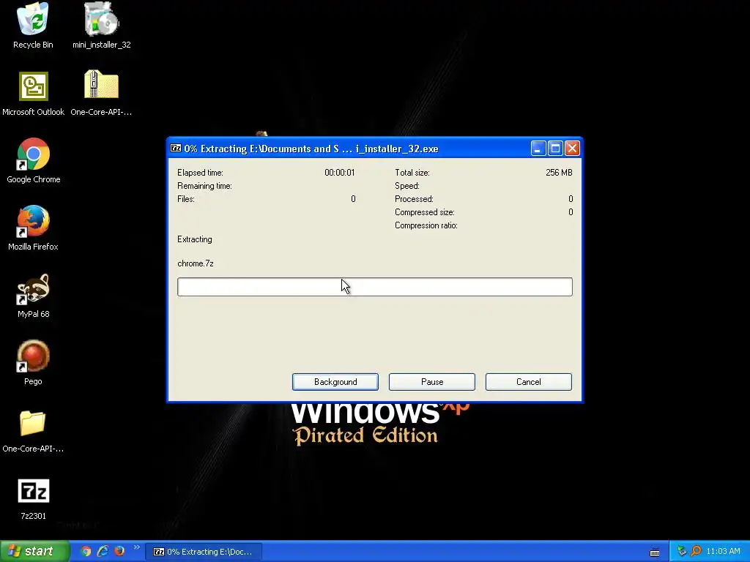Pause the extraction
The height and width of the screenshot is (562, 750).
point(432,382)
